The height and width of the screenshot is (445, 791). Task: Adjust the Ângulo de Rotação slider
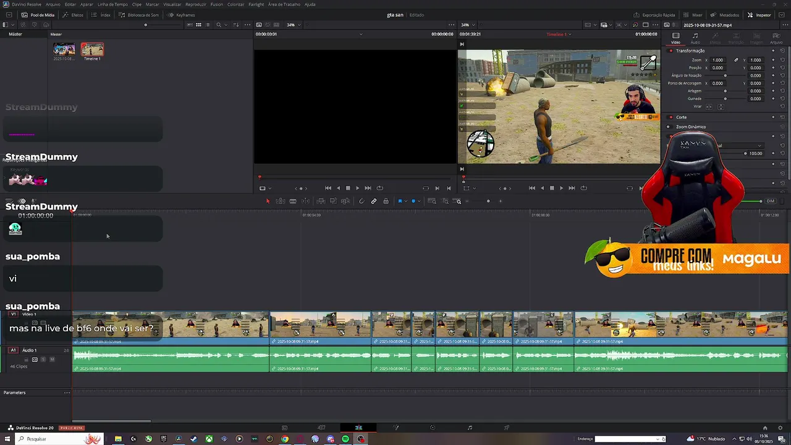(x=725, y=75)
